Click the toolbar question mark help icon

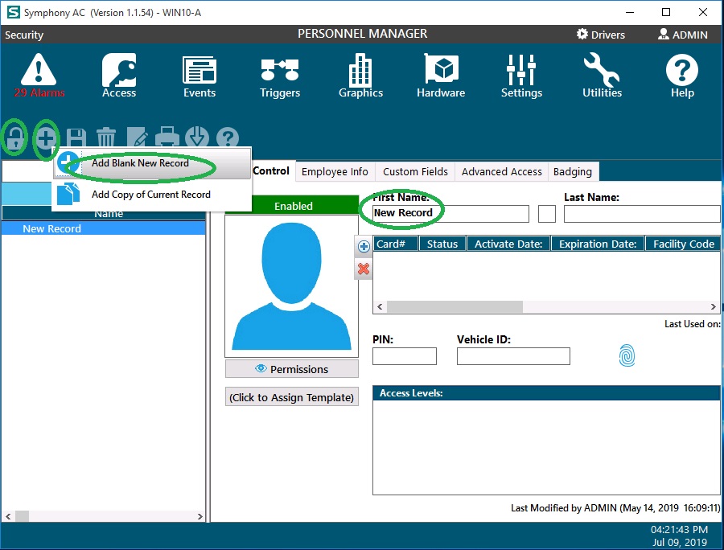228,137
